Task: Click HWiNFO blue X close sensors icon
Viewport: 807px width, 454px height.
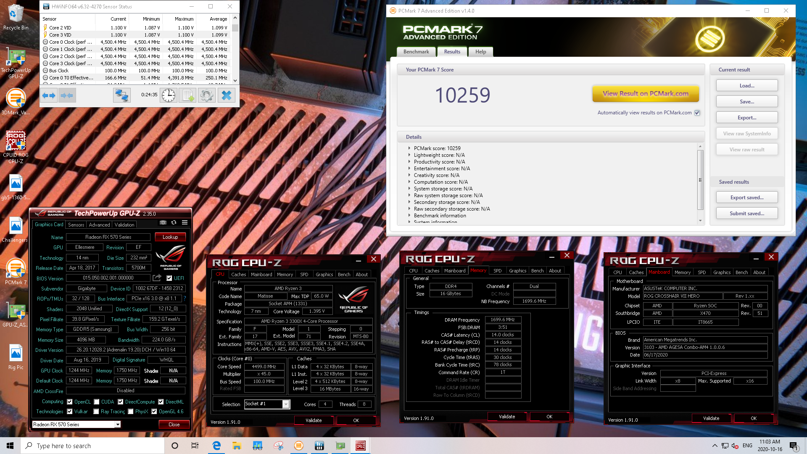Action: [227, 95]
